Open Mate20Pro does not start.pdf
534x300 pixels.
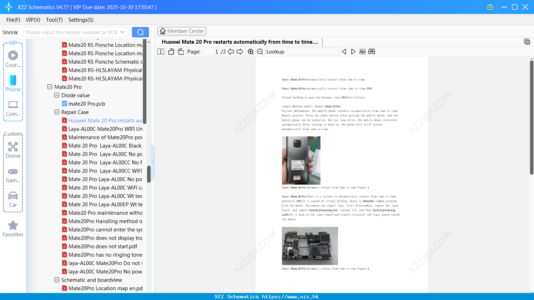pyautogui.click(x=100, y=247)
